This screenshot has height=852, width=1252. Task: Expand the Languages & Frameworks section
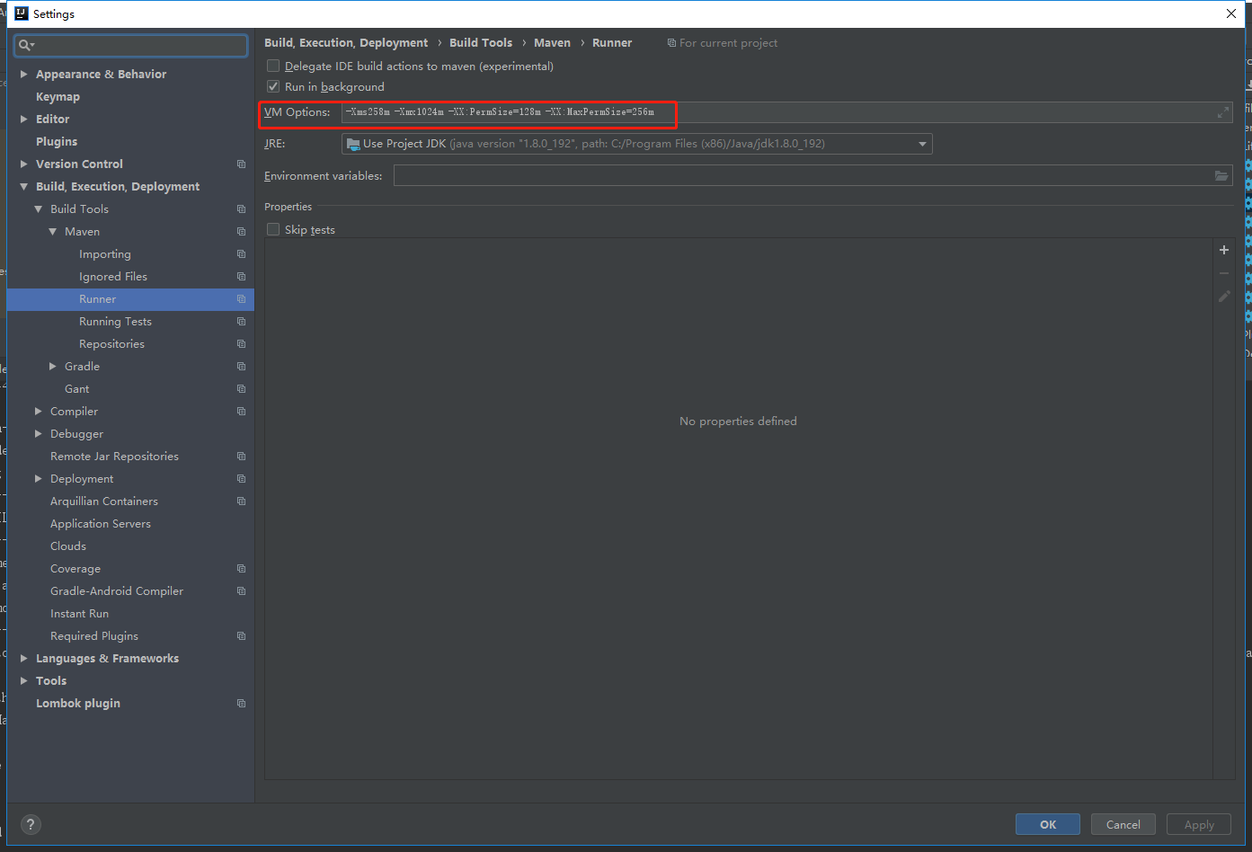(x=24, y=658)
